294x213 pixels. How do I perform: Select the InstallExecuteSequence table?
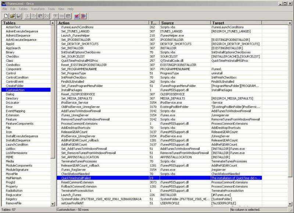22,136
